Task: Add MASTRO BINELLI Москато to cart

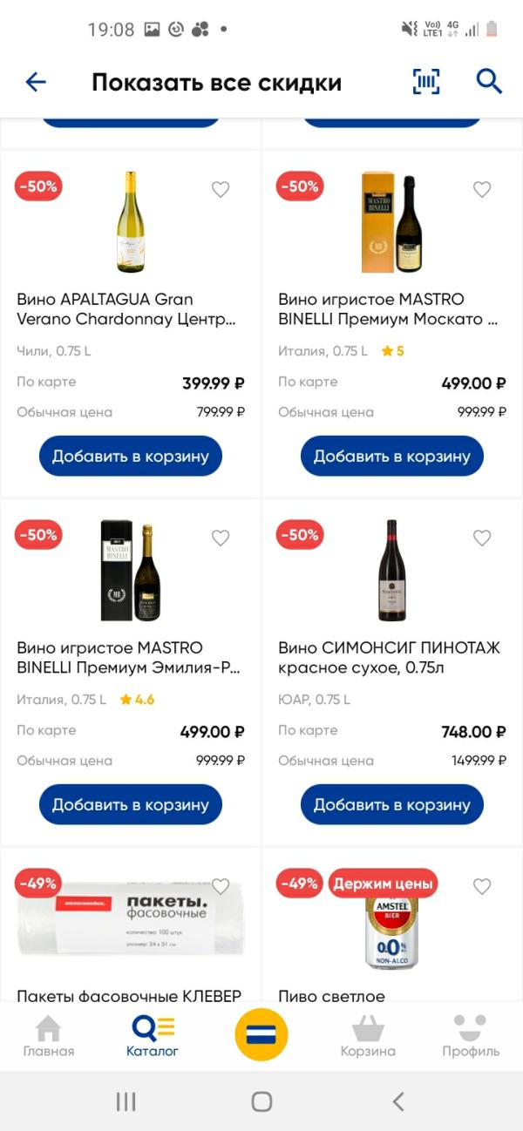Action: pos(392,457)
